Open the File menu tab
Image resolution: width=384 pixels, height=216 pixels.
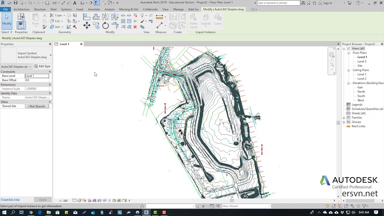tap(5, 9)
